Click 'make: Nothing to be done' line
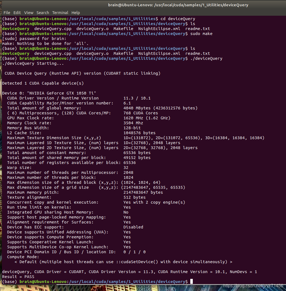 point(45,44)
